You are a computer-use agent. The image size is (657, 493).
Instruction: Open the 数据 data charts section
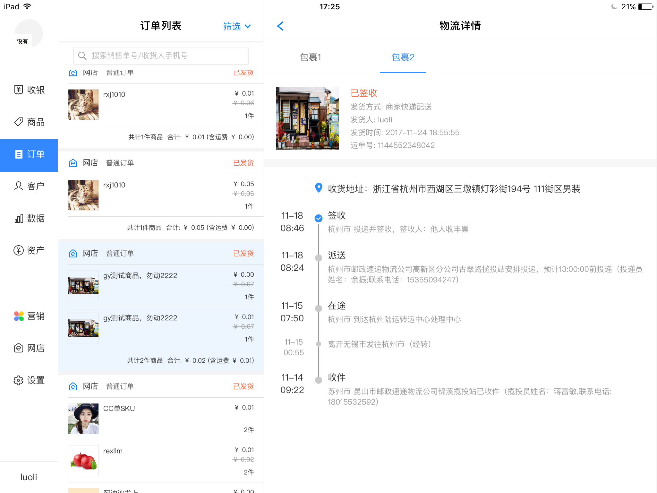pos(29,219)
